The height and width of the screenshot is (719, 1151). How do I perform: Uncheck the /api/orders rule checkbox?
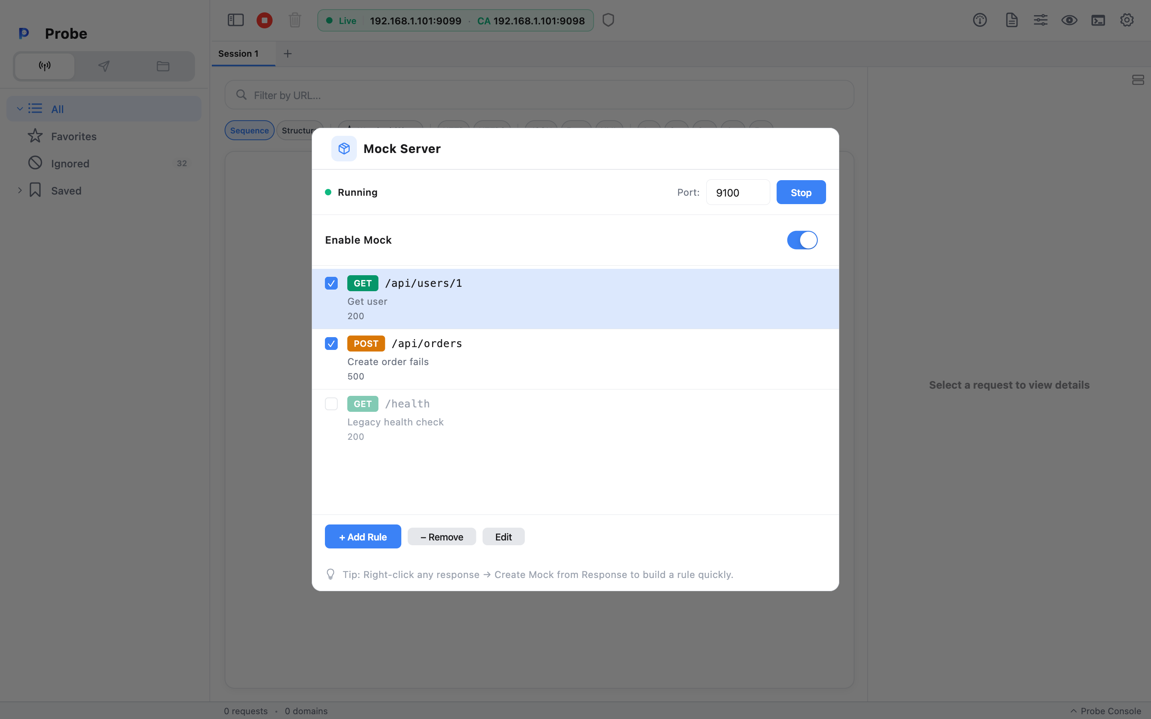coord(331,344)
